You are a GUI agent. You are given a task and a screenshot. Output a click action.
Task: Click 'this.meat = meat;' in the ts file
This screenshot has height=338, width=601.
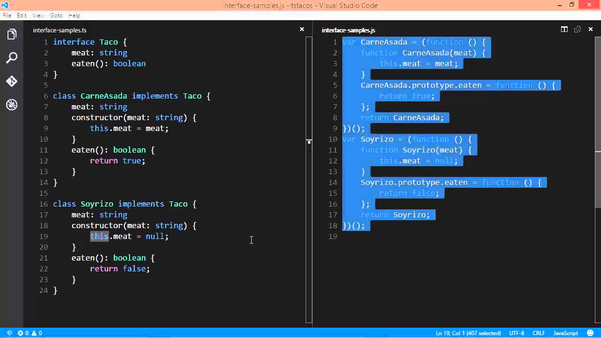[129, 128]
